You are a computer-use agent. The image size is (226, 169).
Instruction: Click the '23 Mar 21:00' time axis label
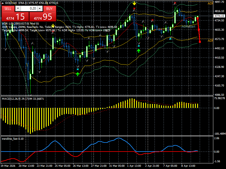(x=45, y=166)
